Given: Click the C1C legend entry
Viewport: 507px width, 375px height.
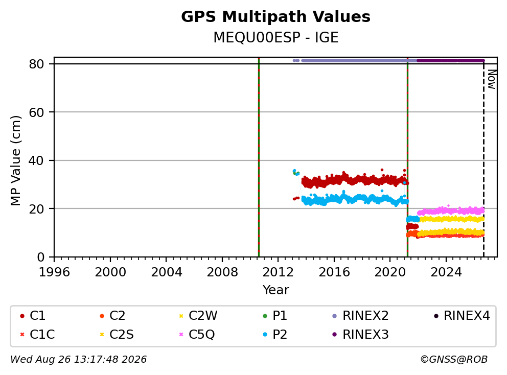Looking at the screenshot, I should click(37, 334).
